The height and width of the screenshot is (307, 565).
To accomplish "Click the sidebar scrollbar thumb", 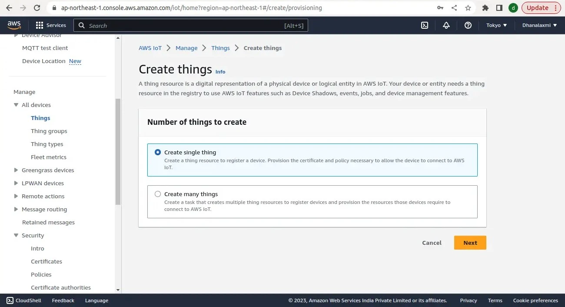I will coord(118,152).
